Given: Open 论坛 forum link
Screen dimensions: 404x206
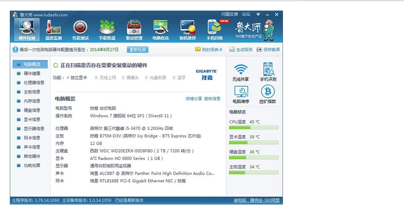Looking at the screenshot, I should point(246,14).
